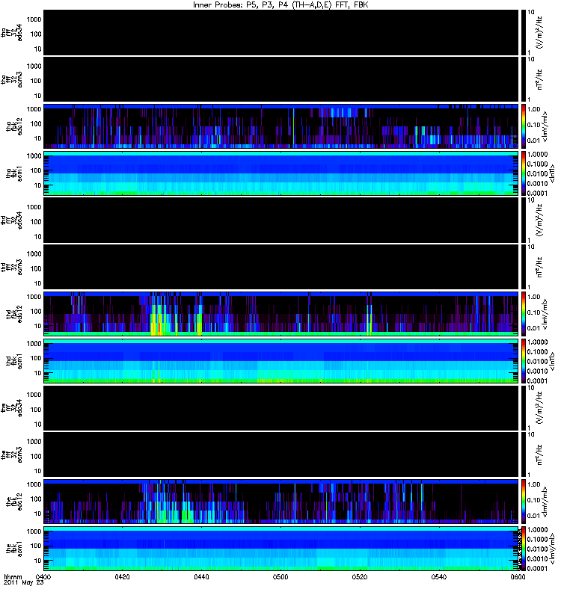561x598 pixels.
Task: Click the 10 y-axis tick of the fbk scm1
Action: point(38,561)
